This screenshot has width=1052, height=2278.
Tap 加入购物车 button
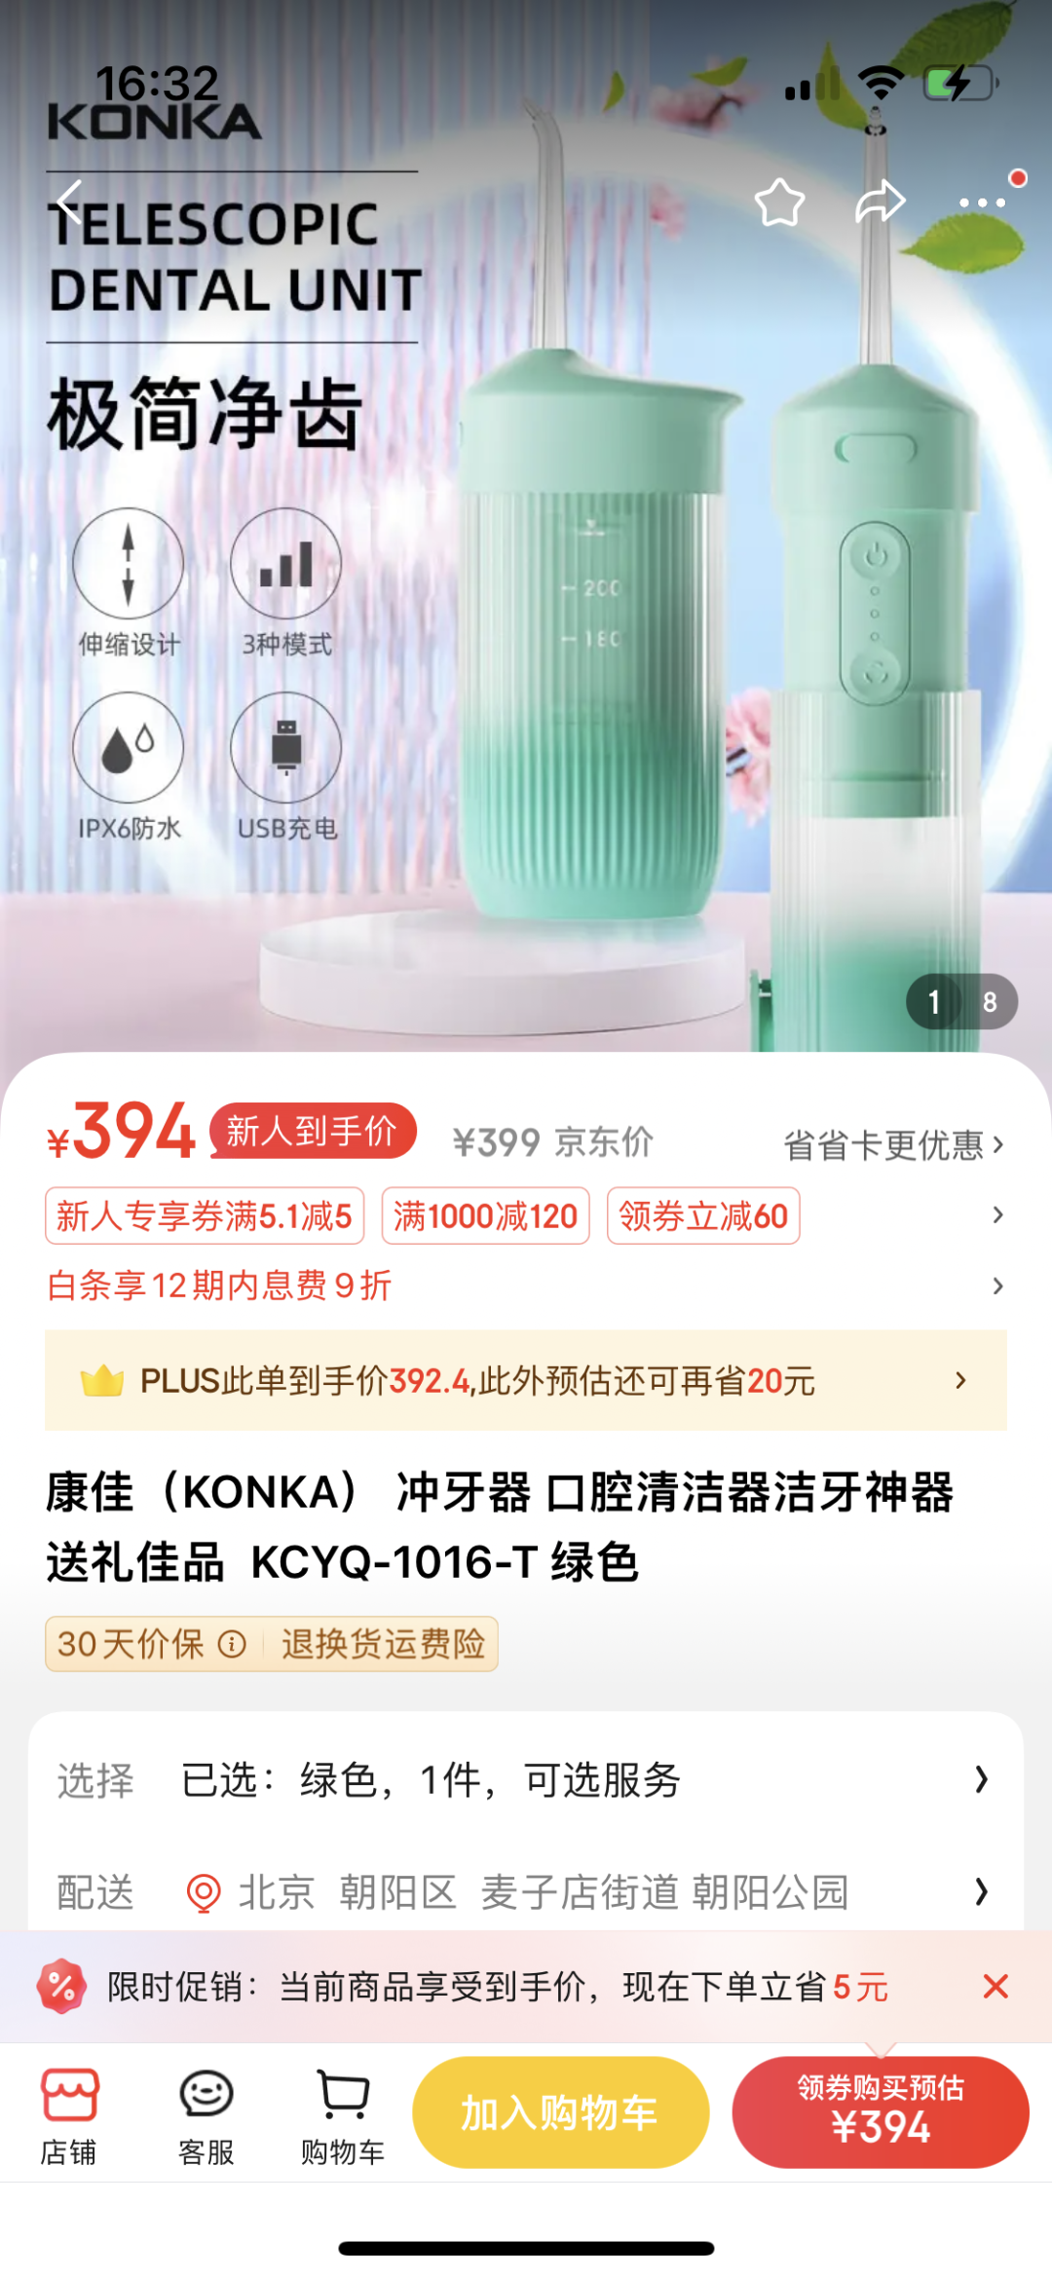pyautogui.click(x=560, y=2112)
